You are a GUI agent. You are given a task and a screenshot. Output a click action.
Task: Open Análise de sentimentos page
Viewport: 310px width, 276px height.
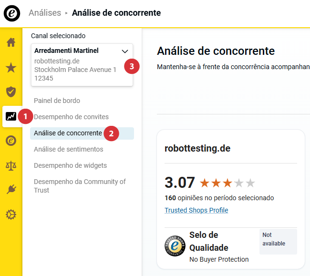[x=68, y=149]
